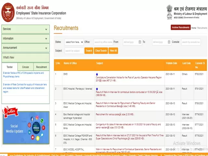Viewport: 208px width, 156px height.
Task: Click star icon on DMD candidature notice
Action: coord(97,74)
